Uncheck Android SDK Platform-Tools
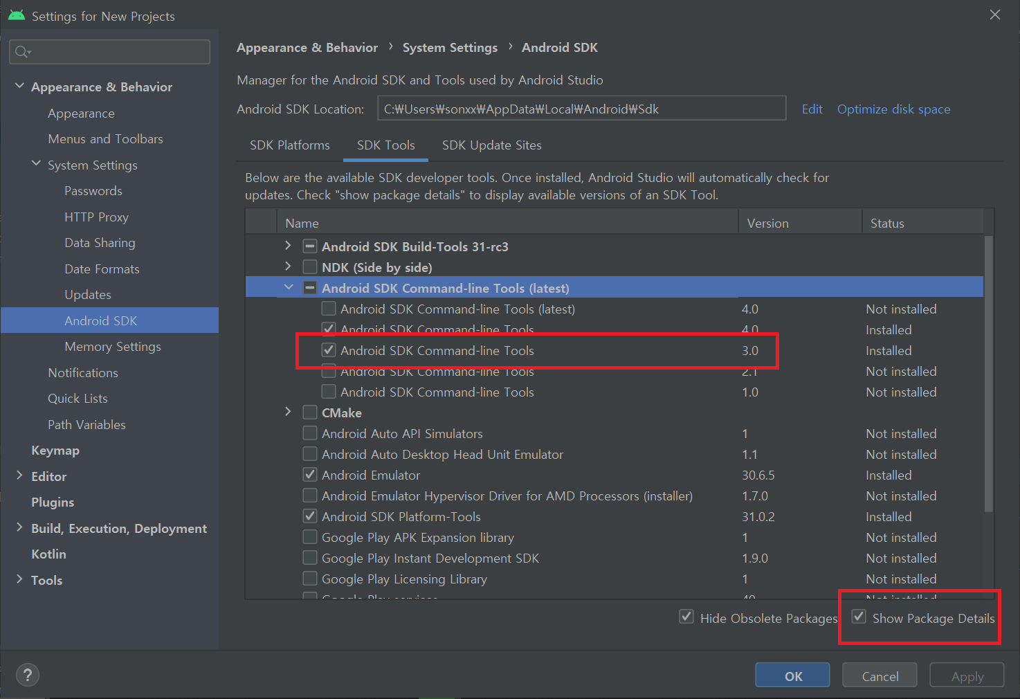Viewport: 1020px width, 699px height. pyautogui.click(x=310, y=516)
